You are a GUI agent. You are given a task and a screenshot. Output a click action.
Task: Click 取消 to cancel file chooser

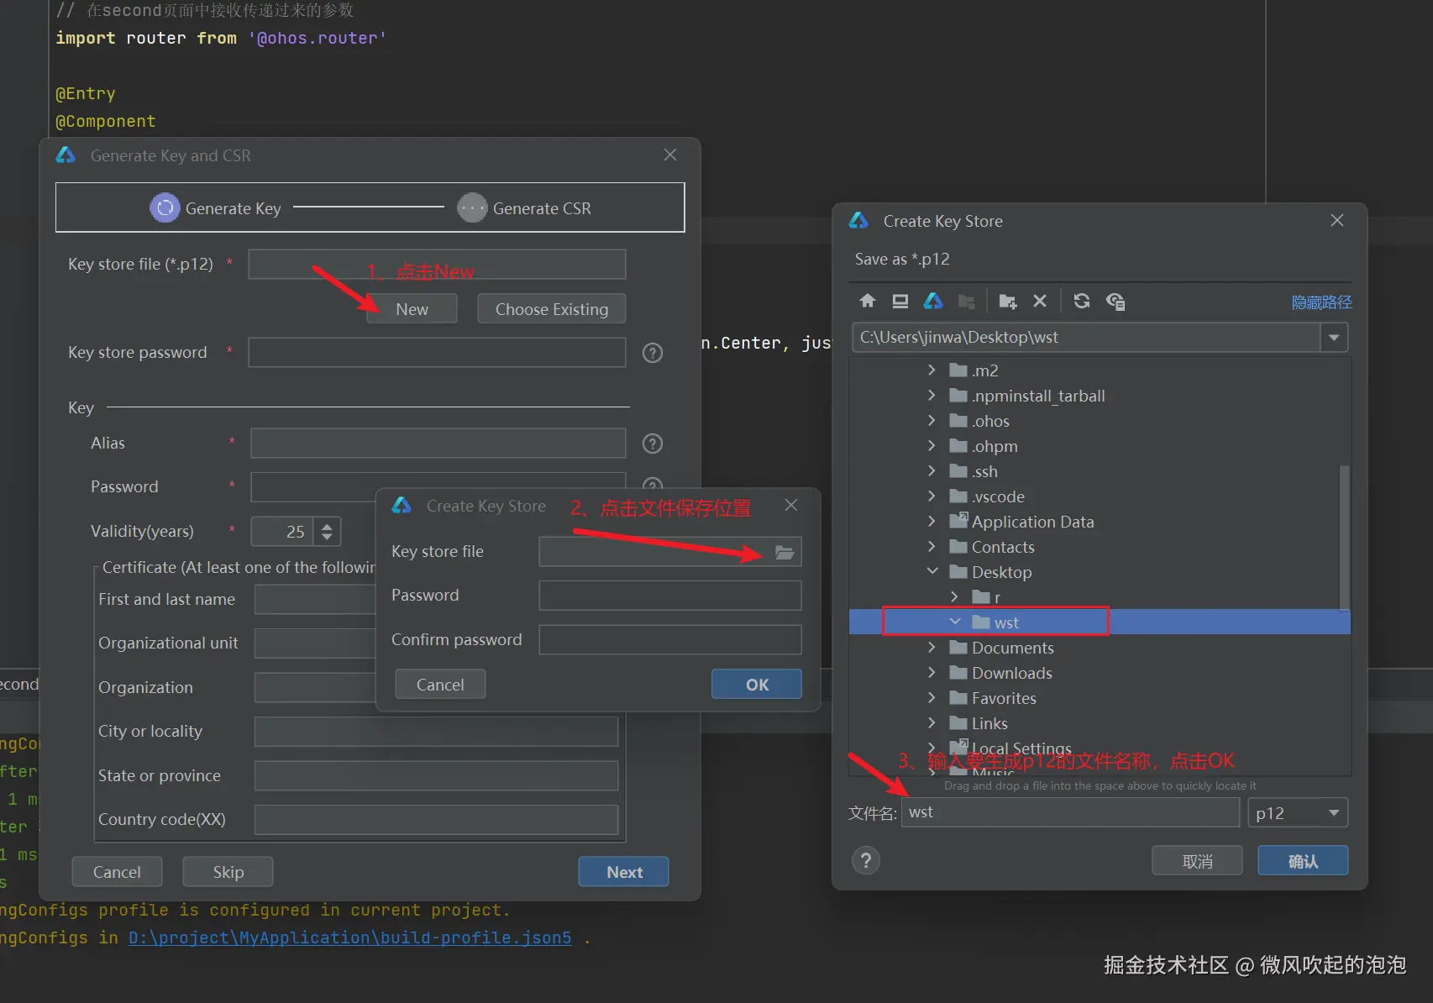(1197, 861)
